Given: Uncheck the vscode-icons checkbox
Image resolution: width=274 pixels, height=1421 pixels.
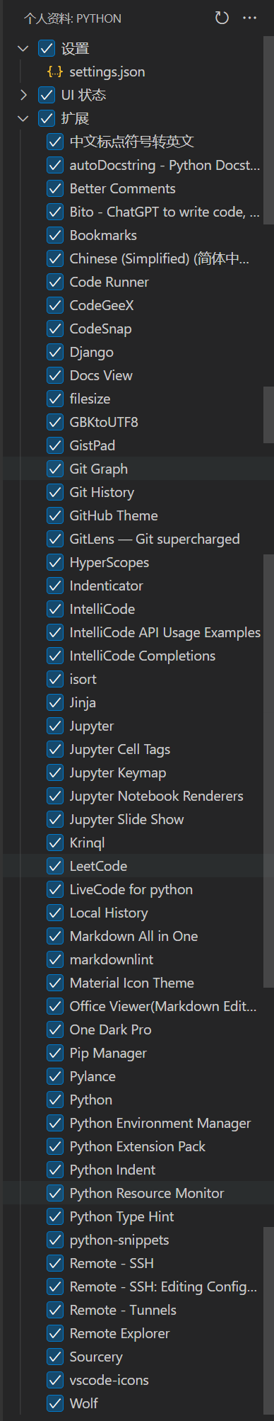Looking at the screenshot, I should pos(55,1380).
